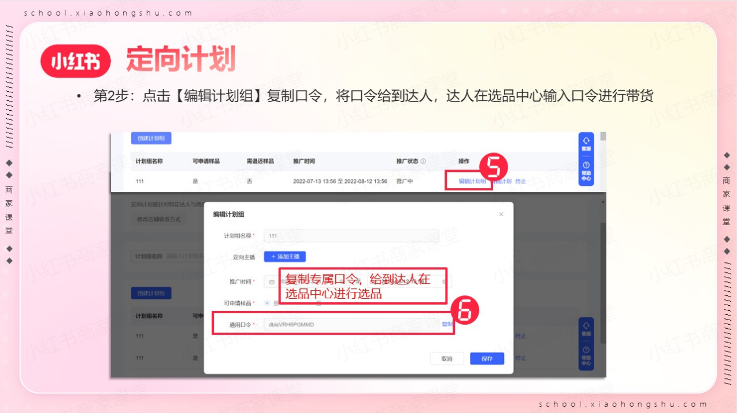Click the 否 cell under 需退还样品
The image size is (737, 413).
249,181
